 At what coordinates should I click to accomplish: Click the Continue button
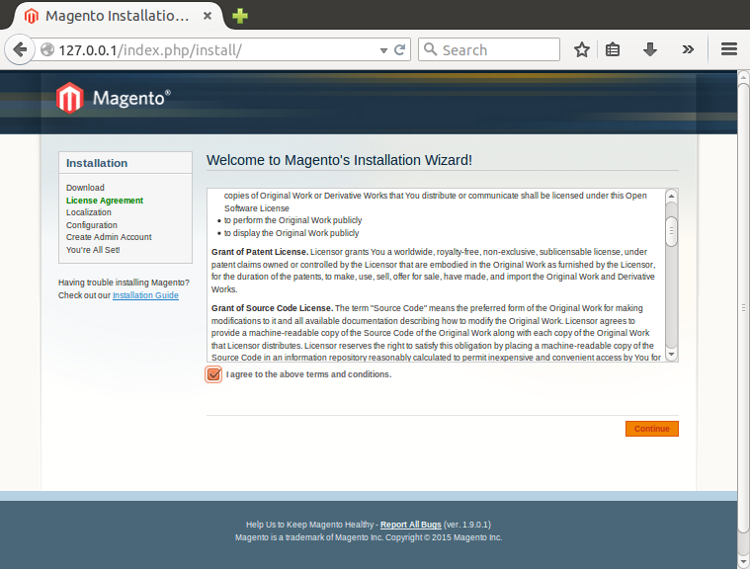tap(652, 429)
